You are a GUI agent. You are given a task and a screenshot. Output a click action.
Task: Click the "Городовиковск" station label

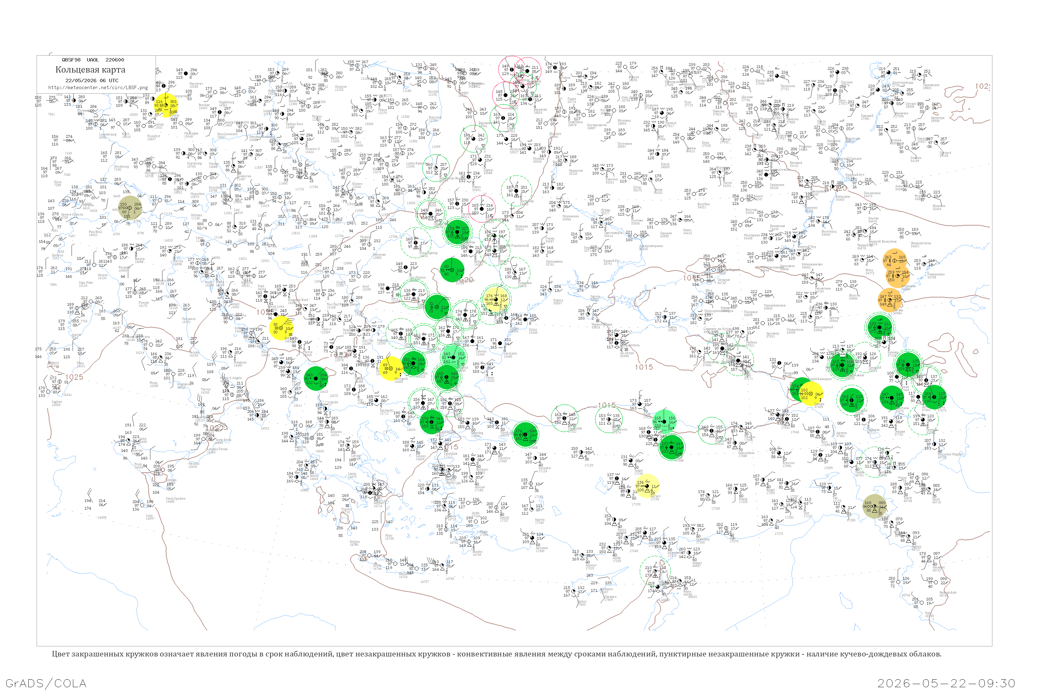pos(775,306)
